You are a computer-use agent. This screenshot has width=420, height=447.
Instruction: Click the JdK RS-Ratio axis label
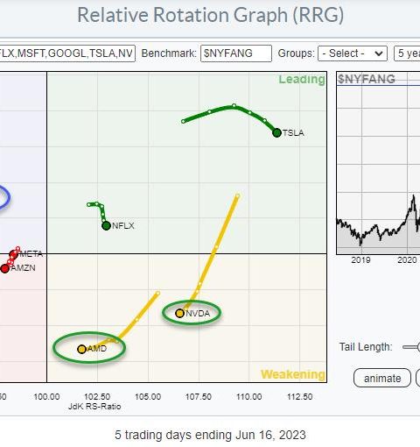[x=94, y=407]
